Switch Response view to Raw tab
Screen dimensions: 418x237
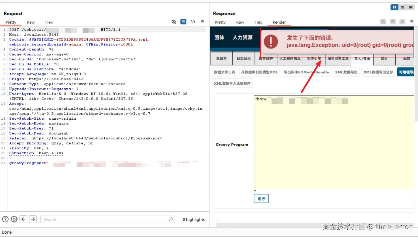(240, 22)
